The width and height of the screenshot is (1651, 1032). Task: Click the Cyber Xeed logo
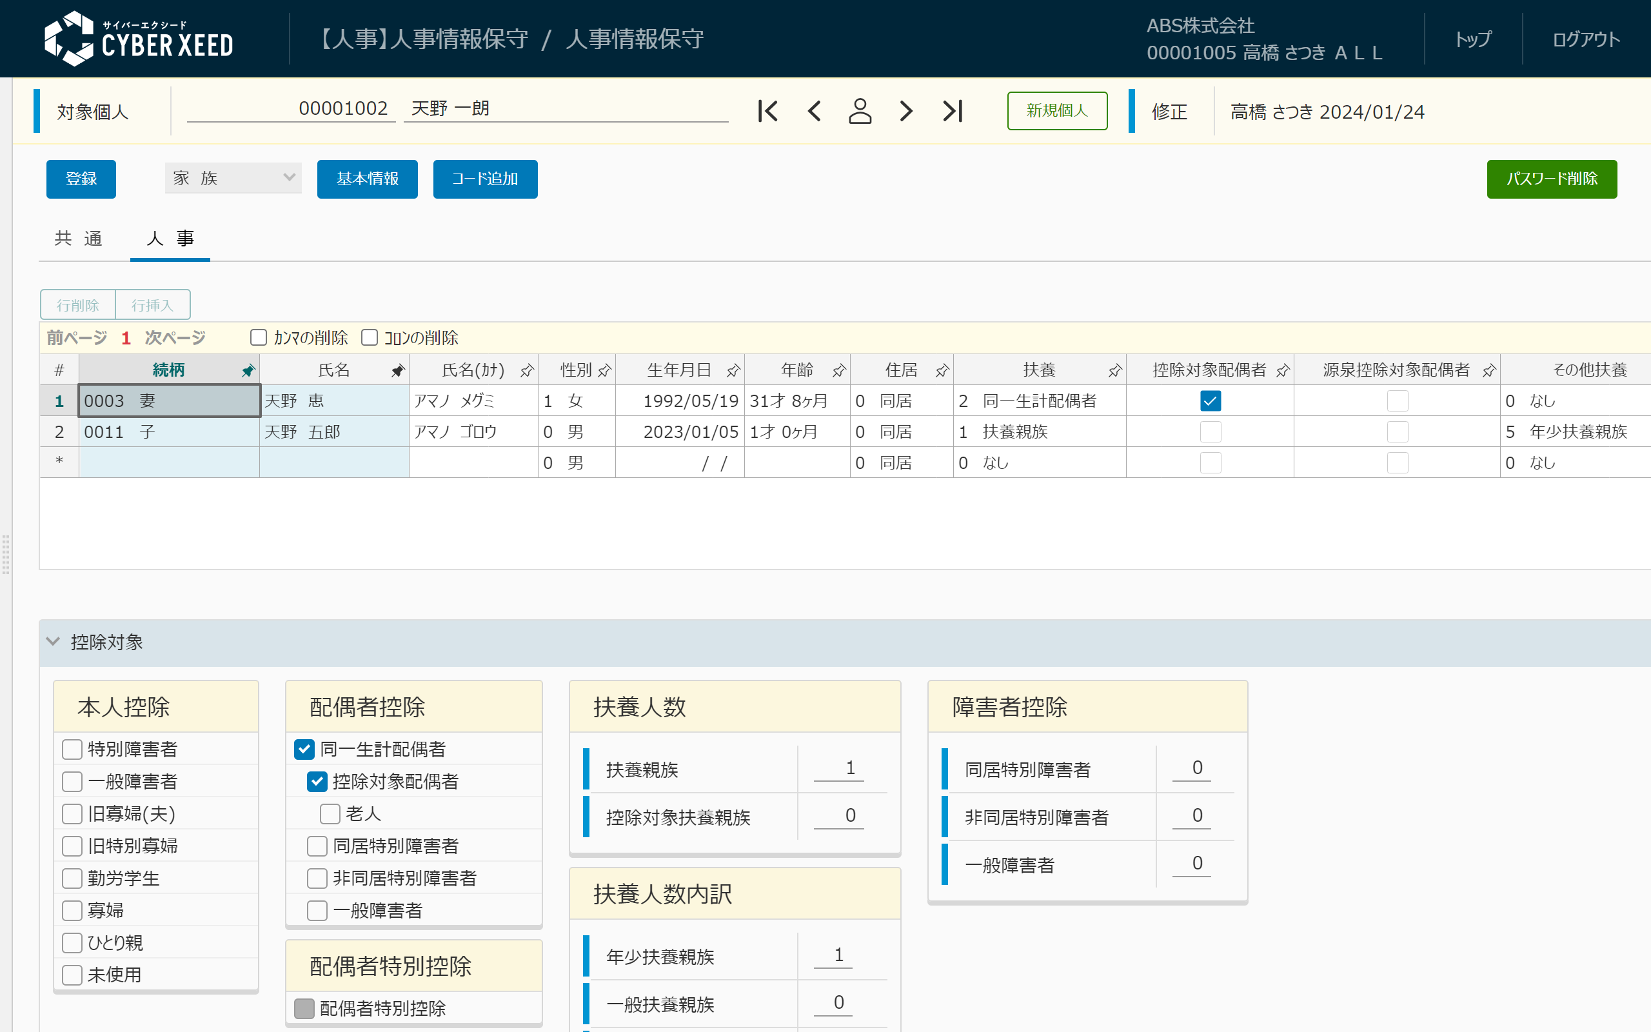click(139, 39)
